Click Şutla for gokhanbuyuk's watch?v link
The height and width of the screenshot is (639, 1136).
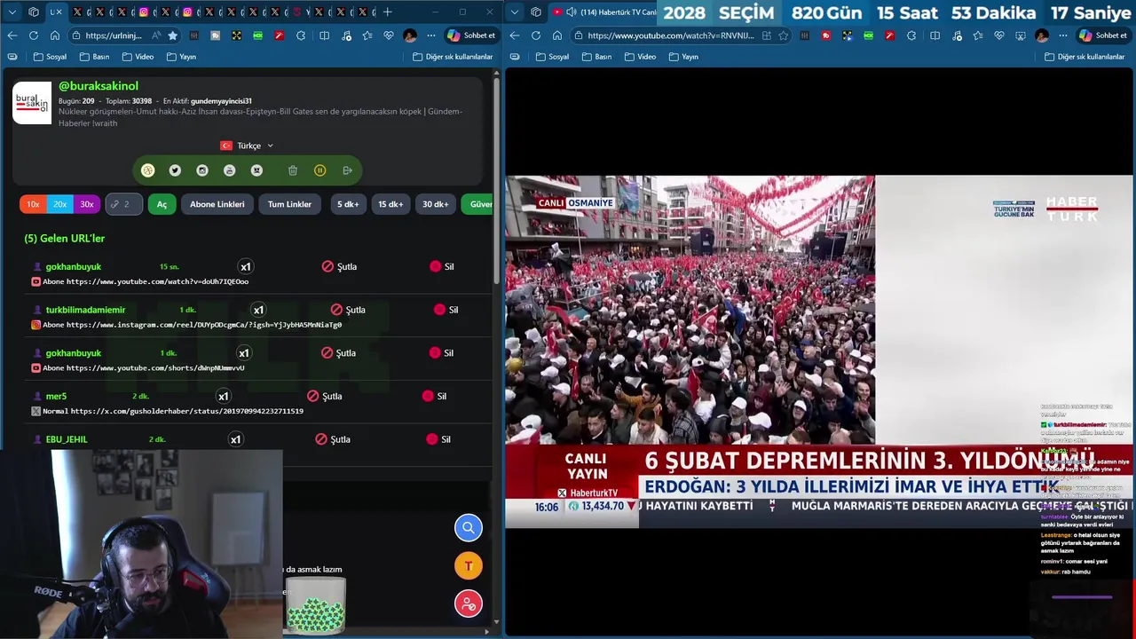pyautogui.click(x=339, y=266)
